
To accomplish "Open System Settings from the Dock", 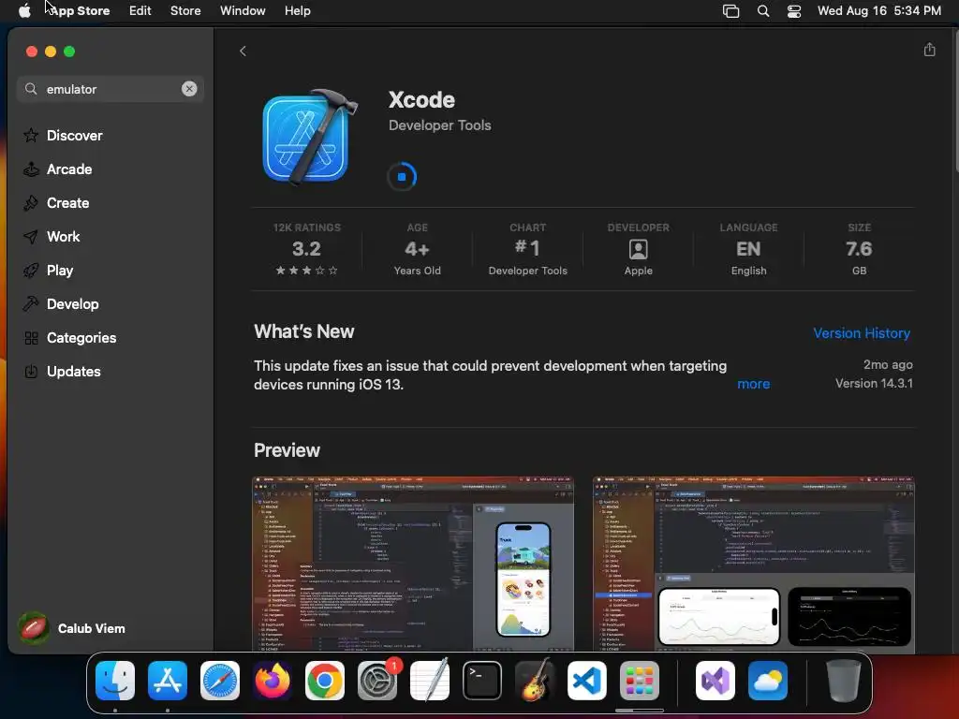I will [377, 681].
